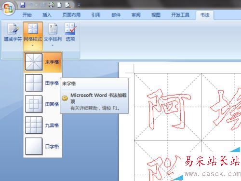Select the 田字格 menu label
The height and width of the screenshot is (181, 241).
pyautogui.click(x=52, y=83)
